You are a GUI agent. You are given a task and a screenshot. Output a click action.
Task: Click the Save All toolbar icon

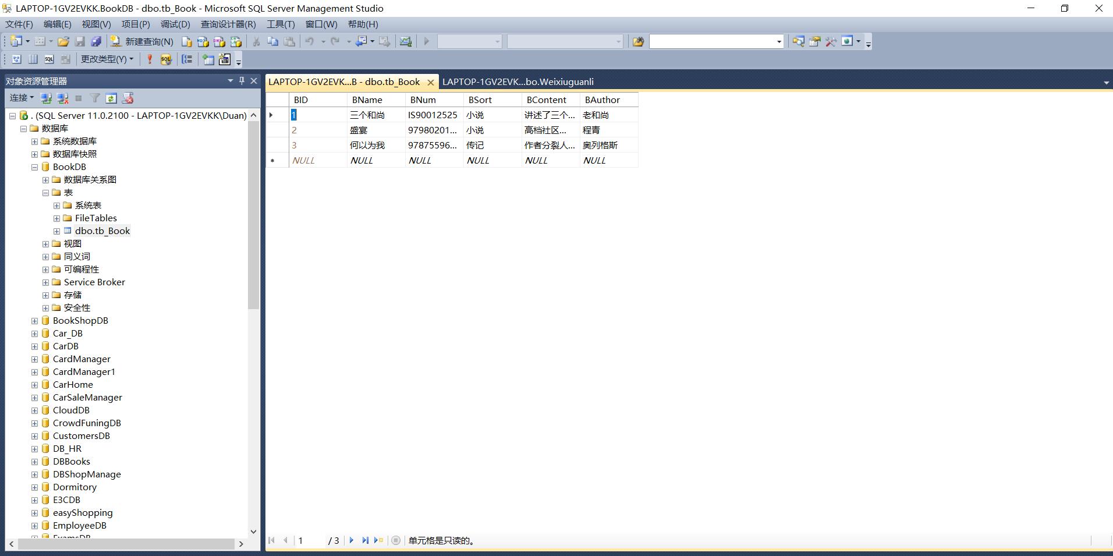(x=96, y=41)
